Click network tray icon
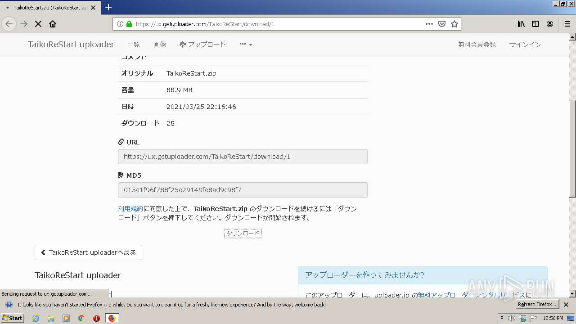This screenshot has width=576, height=324. pyautogui.click(x=522, y=318)
